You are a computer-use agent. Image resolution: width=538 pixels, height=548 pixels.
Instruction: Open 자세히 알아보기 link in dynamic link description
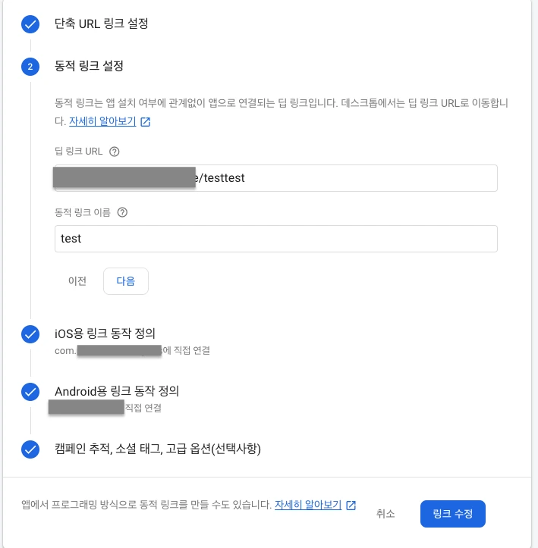pyautogui.click(x=102, y=121)
